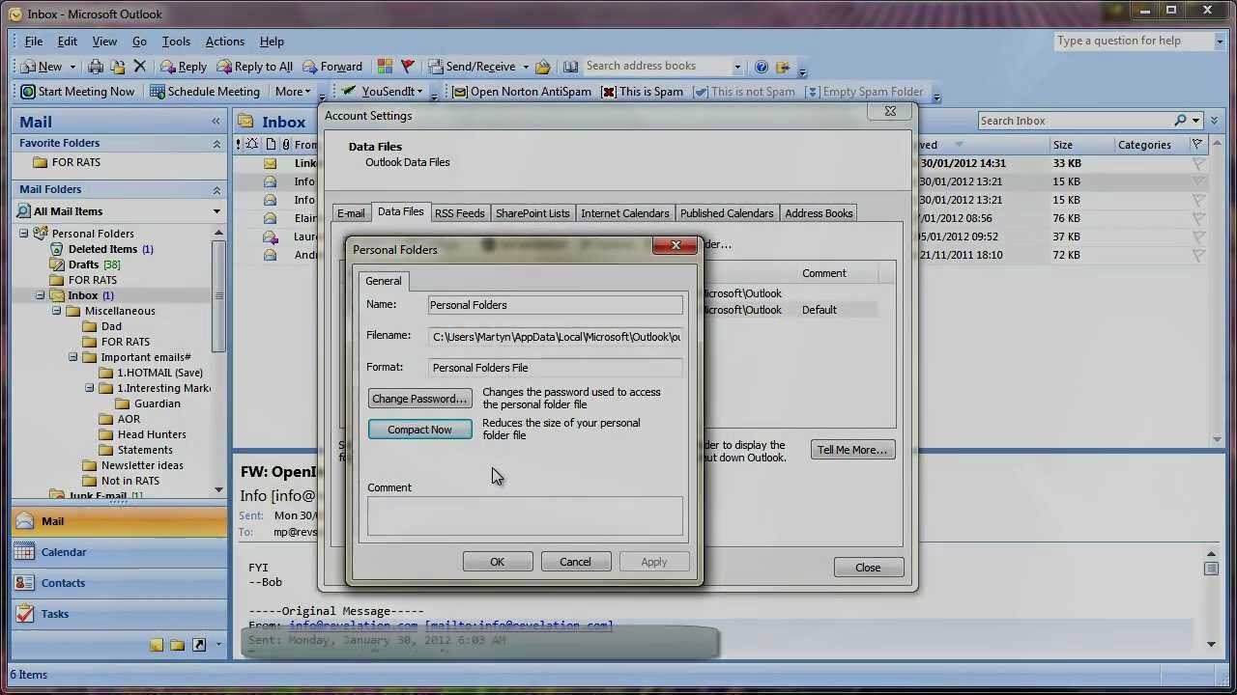This screenshot has width=1237, height=695.
Task: Click the Search Inbox field
Action: 1075,121
